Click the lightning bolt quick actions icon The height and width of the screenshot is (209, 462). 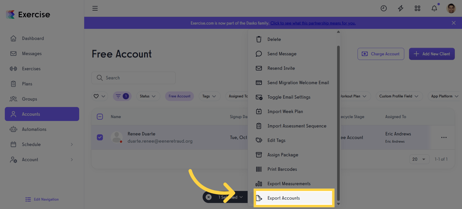pos(400,8)
